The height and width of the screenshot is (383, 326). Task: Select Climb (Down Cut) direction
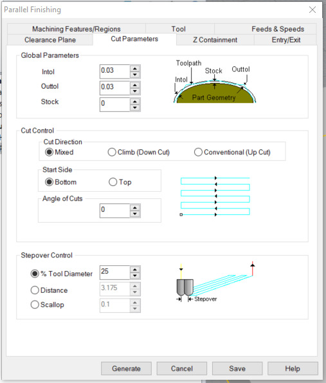139,152
